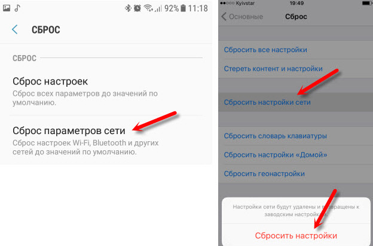Viewport: 373px width, 246px height.
Task: Tap the Wi-Fi signal status icon
Action: click(x=148, y=8)
